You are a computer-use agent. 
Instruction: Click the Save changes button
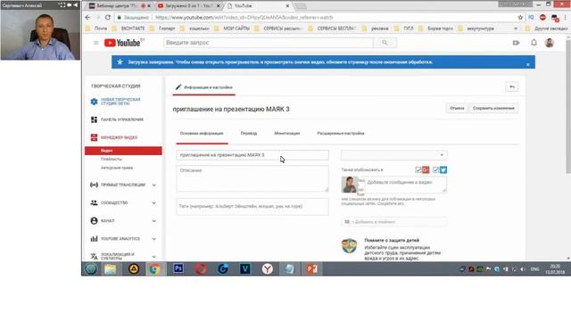[493, 108]
